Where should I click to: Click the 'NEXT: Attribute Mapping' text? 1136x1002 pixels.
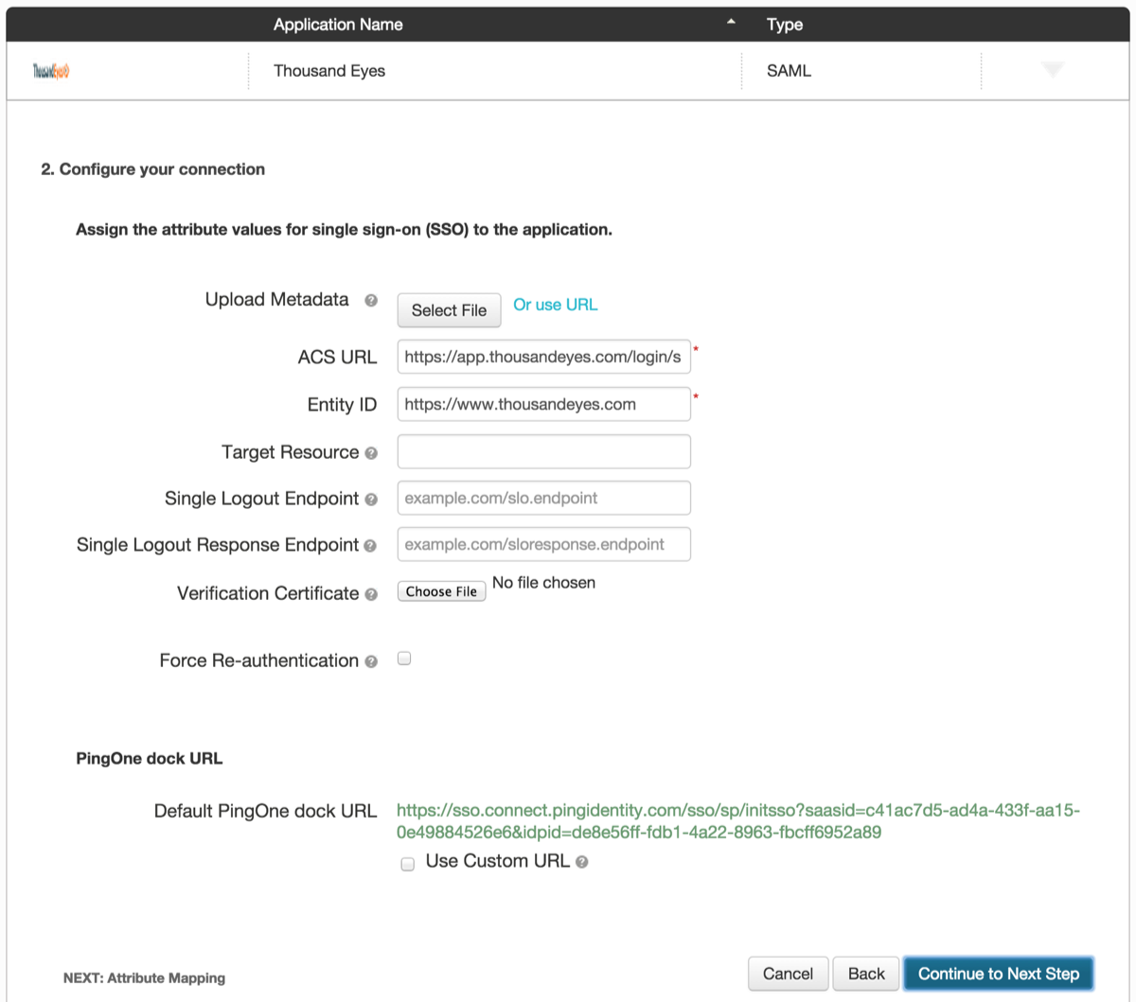pyautogui.click(x=144, y=978)
